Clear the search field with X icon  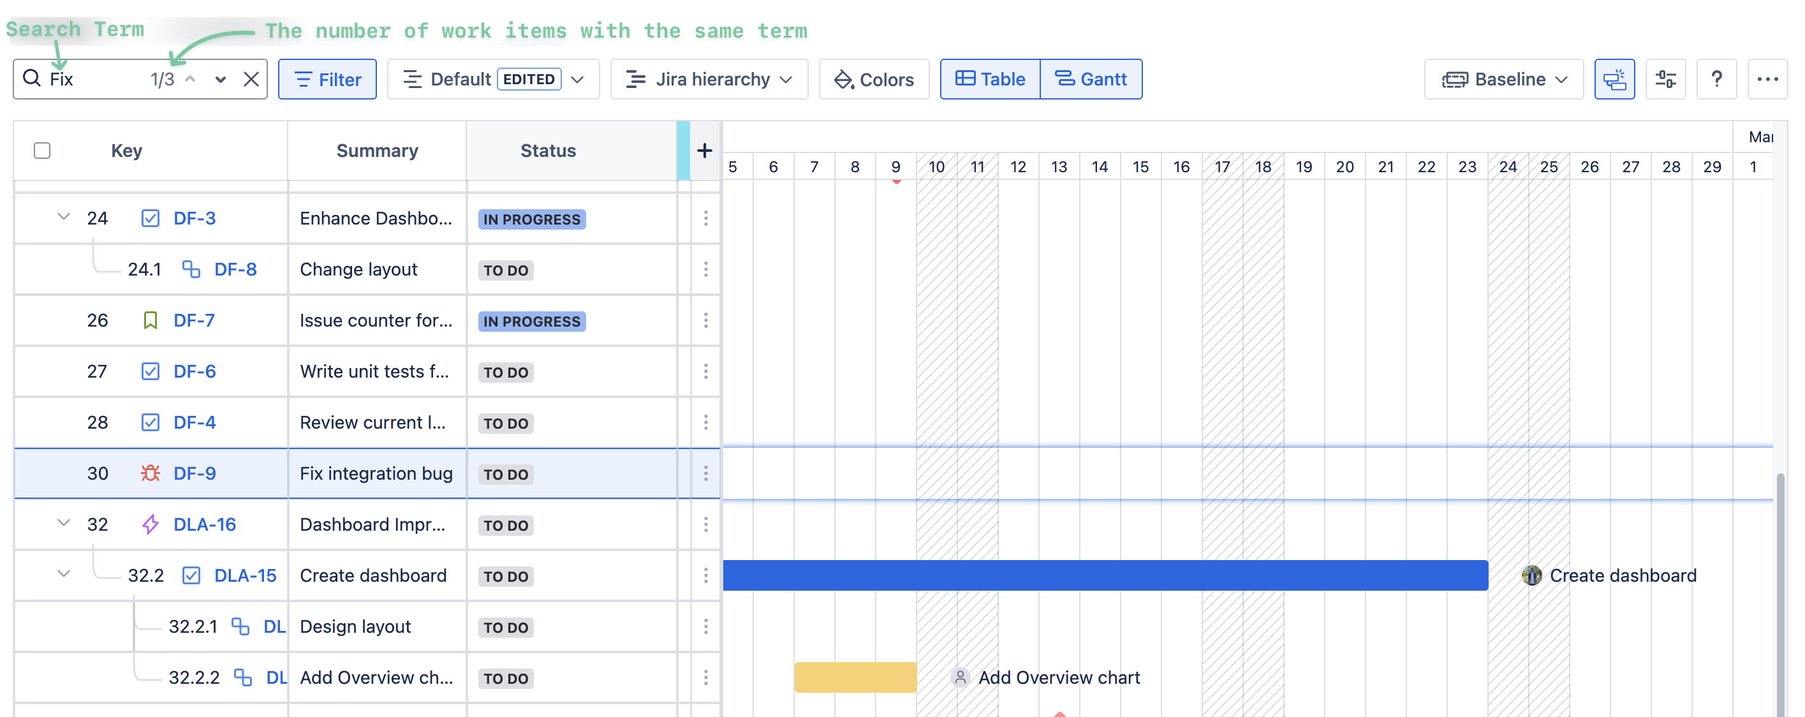[251, 79]
